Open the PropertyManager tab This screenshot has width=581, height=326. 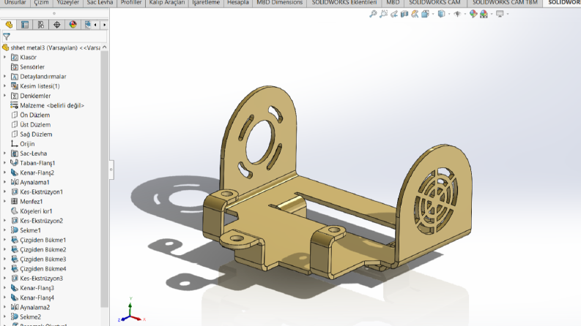[25, 25]
